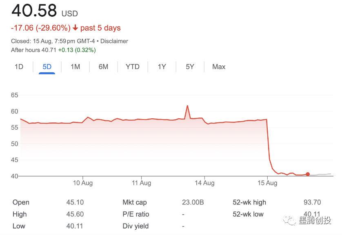Click the red end-point dot on the chart
This screenshot has width=342, height=235.
[x=307, y=174]
